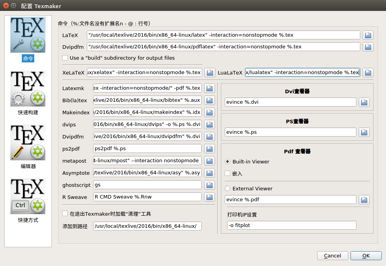Screen dimensions: 386x266
Task: Browse for the LaTeX executable
Action: click(368, 35)
